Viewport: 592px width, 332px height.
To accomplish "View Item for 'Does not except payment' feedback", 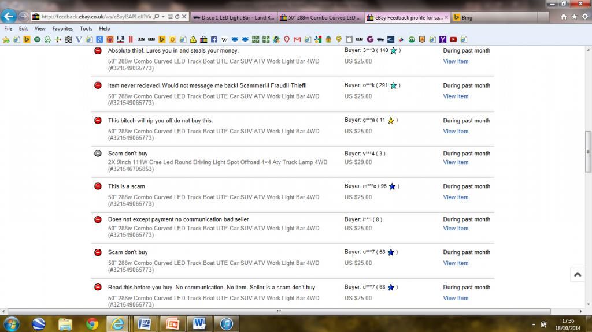I will (456, 228).
